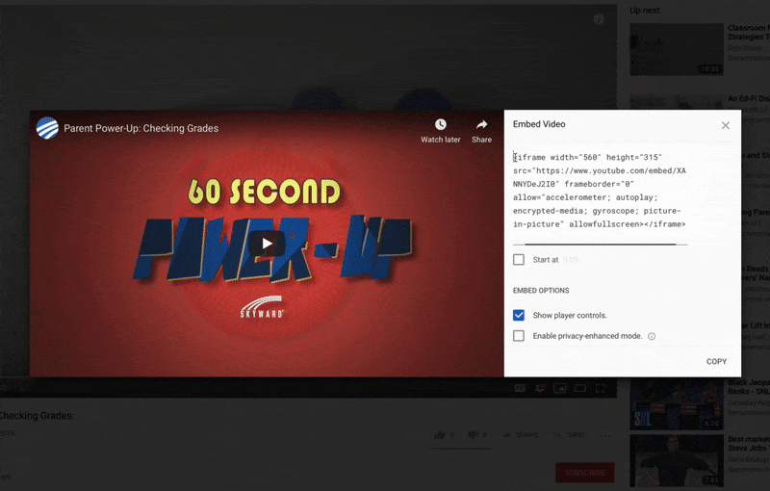770x491 pixels.
Task: Click the thumbs up like icon
Action: point(439,435)
